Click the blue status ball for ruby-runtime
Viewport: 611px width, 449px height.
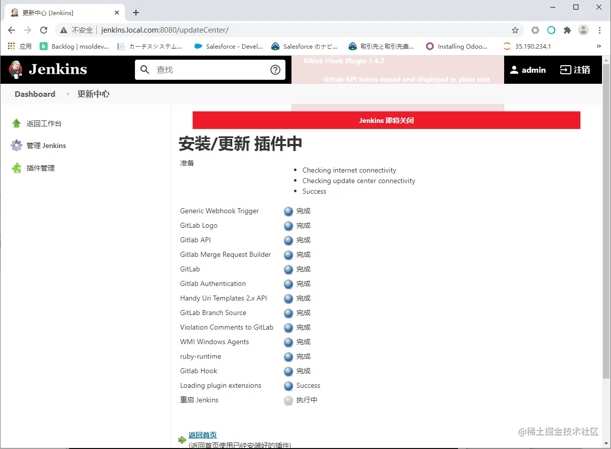tap(288, 357)
